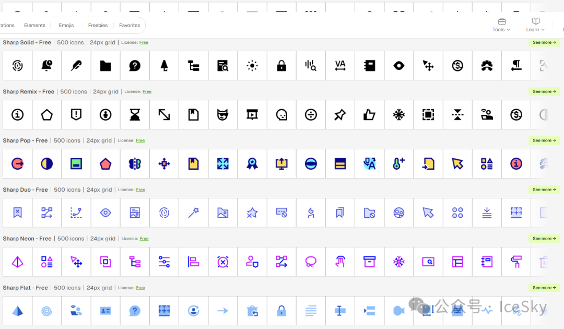This screenshot has height=329, width=564.
Task: Switch to the Emojis tab
Action: 66,25
